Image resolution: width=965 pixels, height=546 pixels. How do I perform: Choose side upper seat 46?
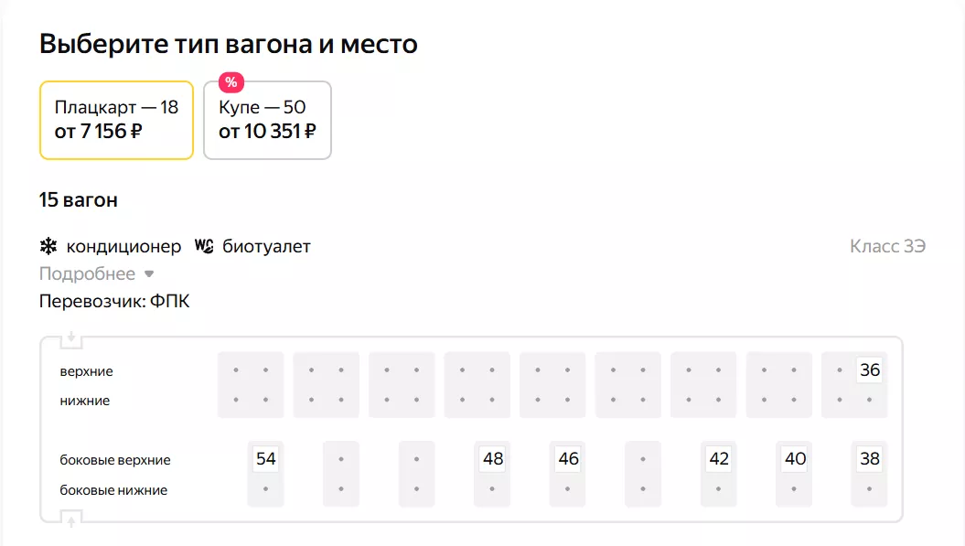coord(568,458)
